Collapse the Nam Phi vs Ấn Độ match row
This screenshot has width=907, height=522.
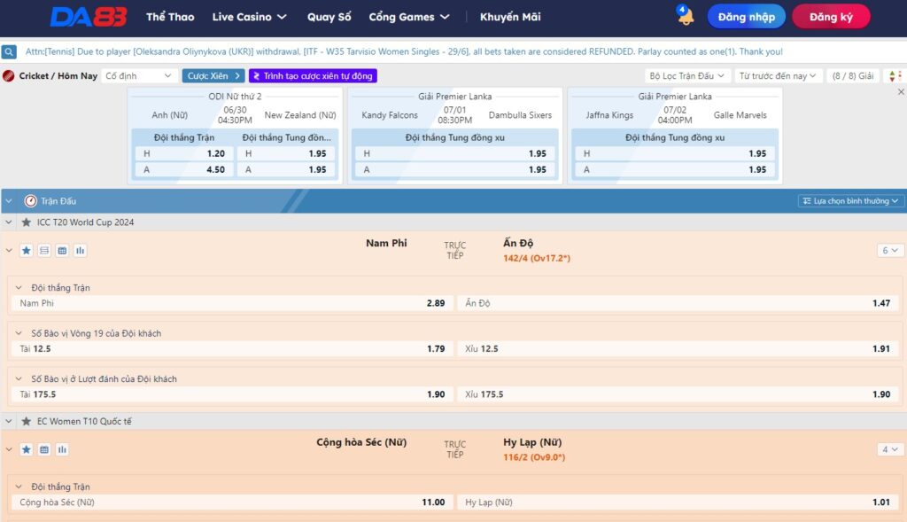pyautogui.click(x=9, y=251)
